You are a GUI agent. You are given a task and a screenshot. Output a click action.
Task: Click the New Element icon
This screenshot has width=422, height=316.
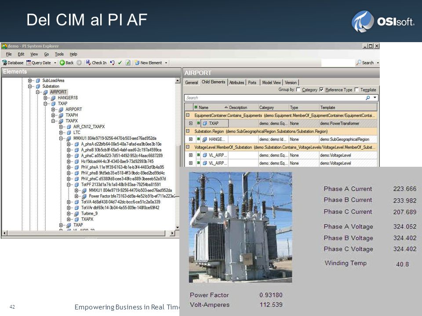[x=137, y=63]
